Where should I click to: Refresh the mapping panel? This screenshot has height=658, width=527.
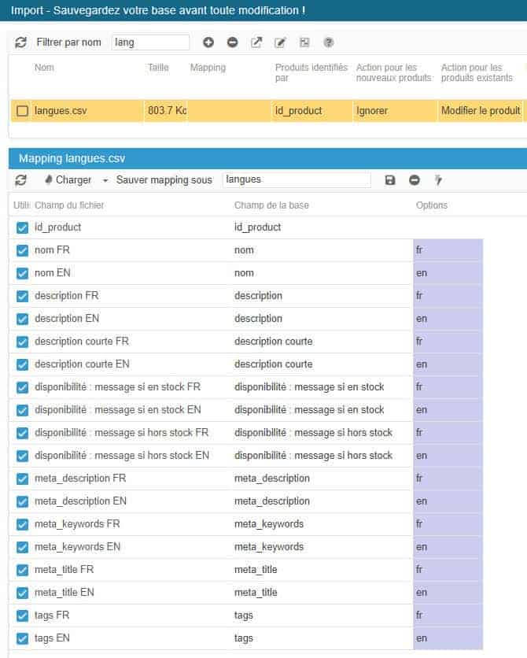pyautogui.click(x=20, y=180)
